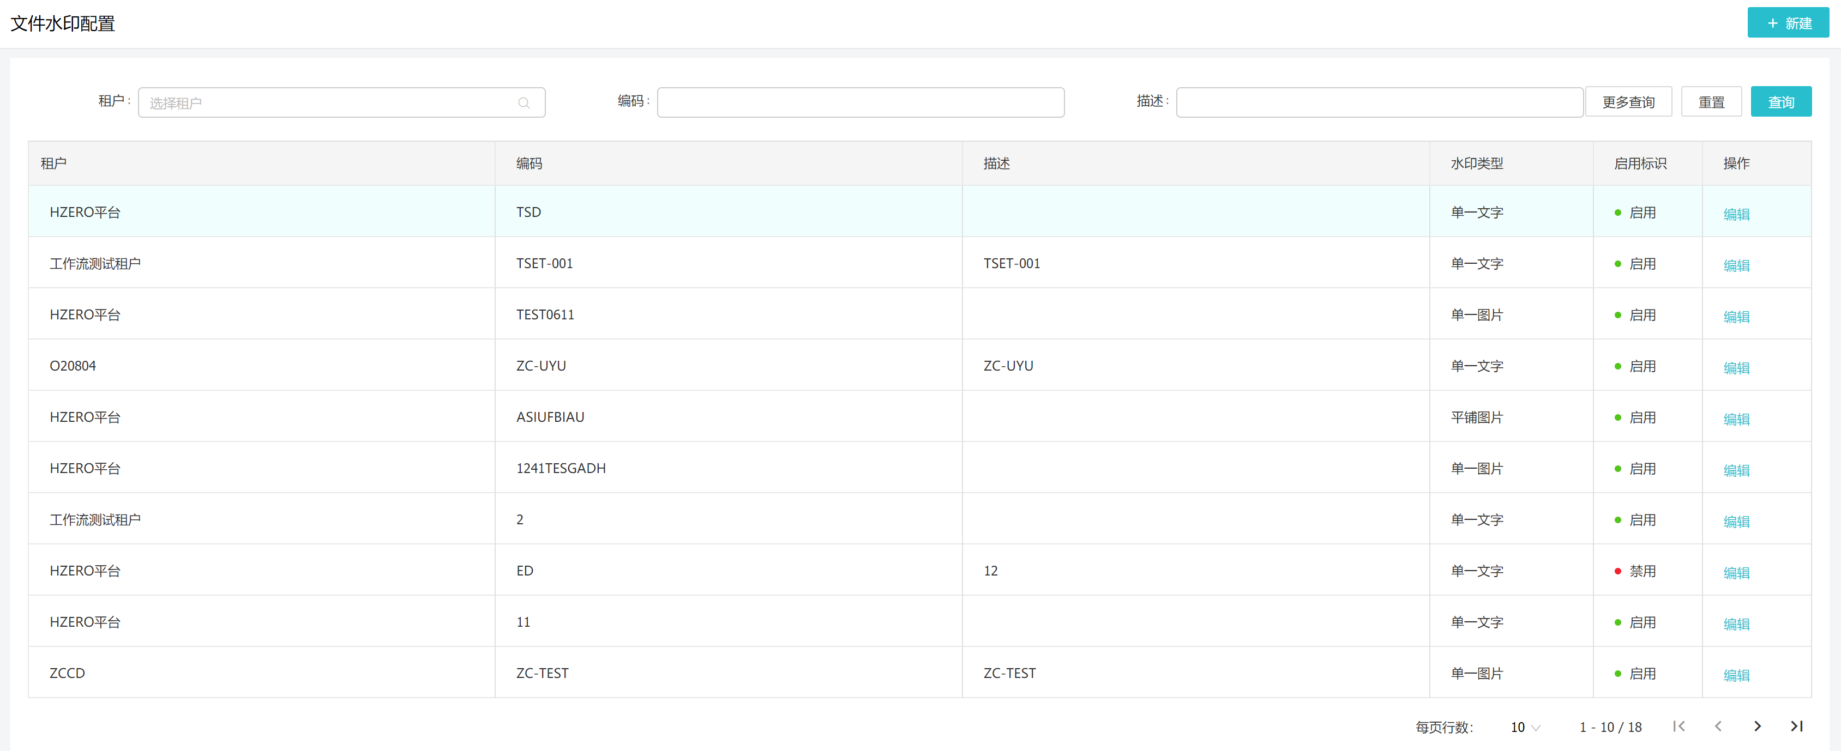Click 启用 status in the ZC-TEST row
The image size is (1841, 751).
[x=1634, y=673]
